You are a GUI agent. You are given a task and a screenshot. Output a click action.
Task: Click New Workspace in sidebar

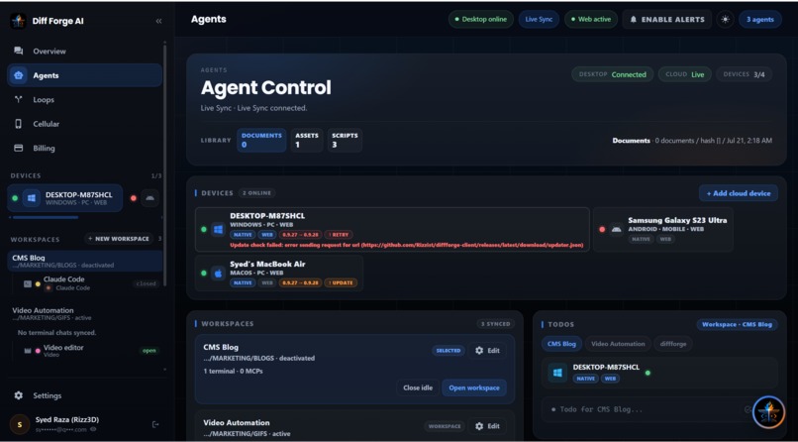pos(119,238)
